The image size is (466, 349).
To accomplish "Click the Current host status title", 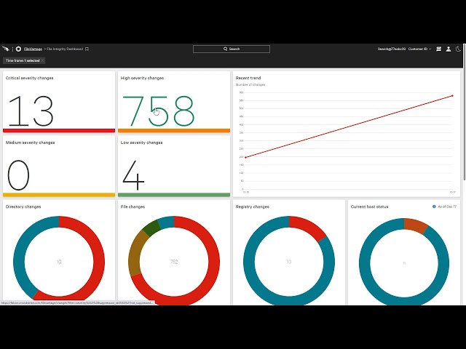I will (x=369, y=206).
